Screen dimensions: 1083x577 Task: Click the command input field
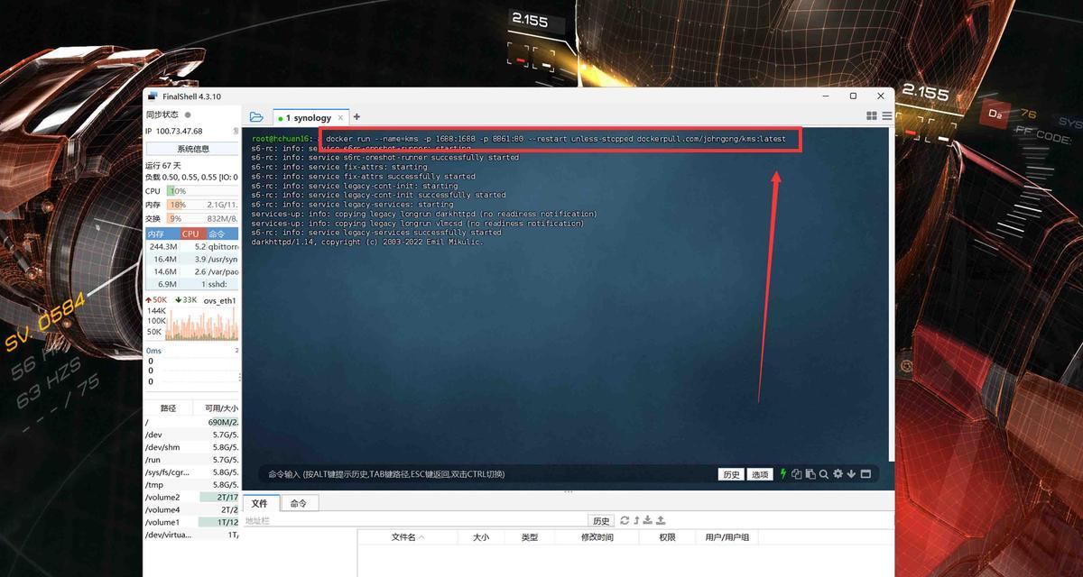click(487, 474)
